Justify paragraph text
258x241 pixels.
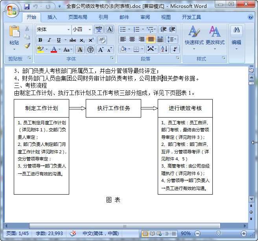point(151,39)
